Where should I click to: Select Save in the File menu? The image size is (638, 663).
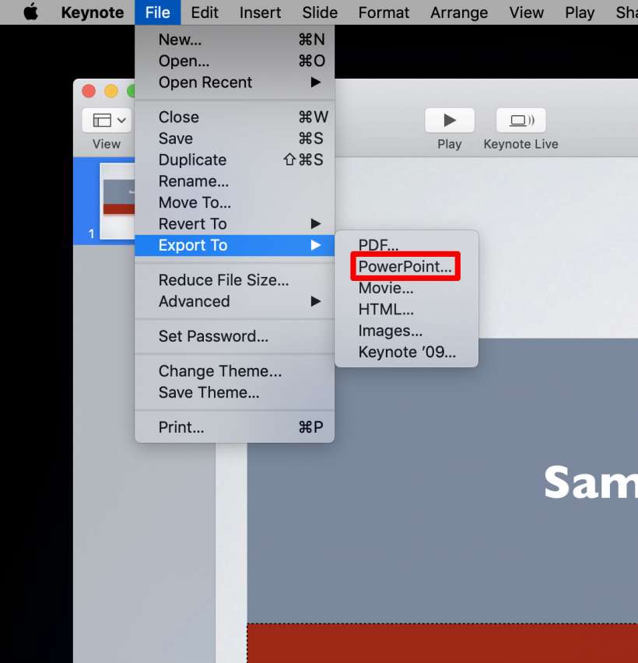click(x=235, y=139)
